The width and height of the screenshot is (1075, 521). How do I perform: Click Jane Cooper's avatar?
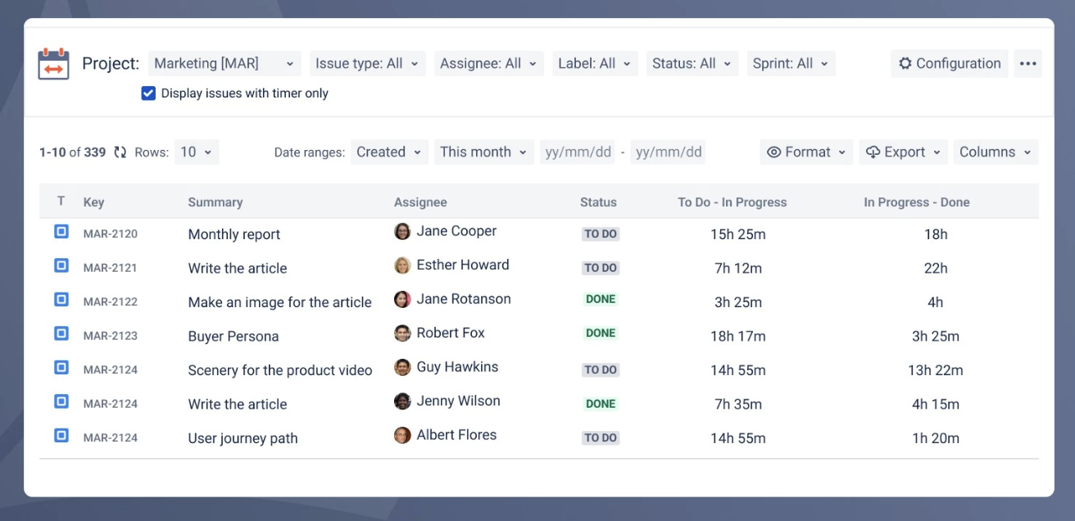point(402,232)
